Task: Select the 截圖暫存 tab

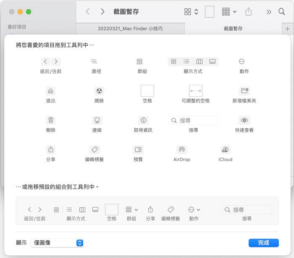Action: (234, 29)
